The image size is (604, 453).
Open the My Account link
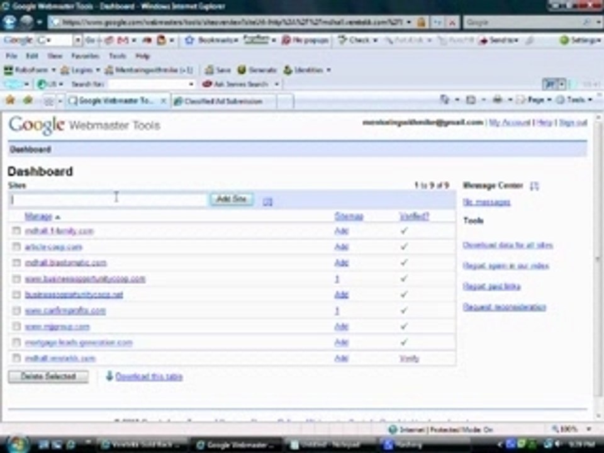pyautogui.click(x=510, y=123)
